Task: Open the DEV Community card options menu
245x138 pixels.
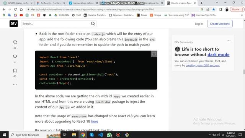Action: pyautogui.click(x=229, y=40)
